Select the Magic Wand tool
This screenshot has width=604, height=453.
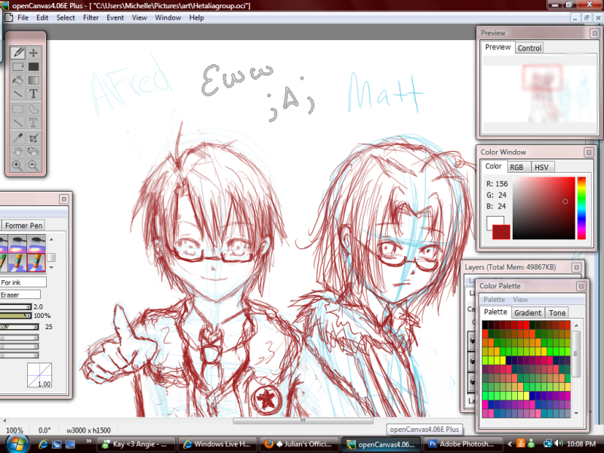[x=17, y=123]
